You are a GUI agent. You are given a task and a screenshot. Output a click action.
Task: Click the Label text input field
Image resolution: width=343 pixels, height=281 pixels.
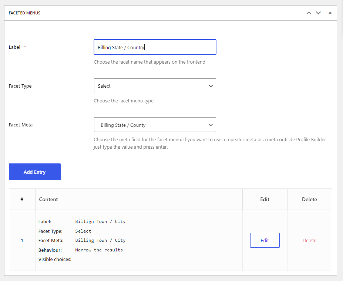pyautogui.click(x=155, y=47)
